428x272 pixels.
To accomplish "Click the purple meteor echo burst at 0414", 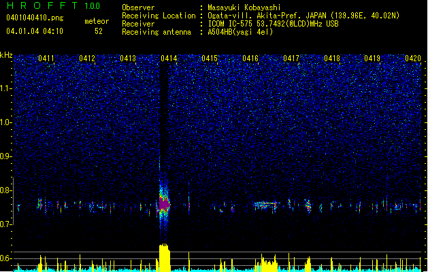I will 164,204.
